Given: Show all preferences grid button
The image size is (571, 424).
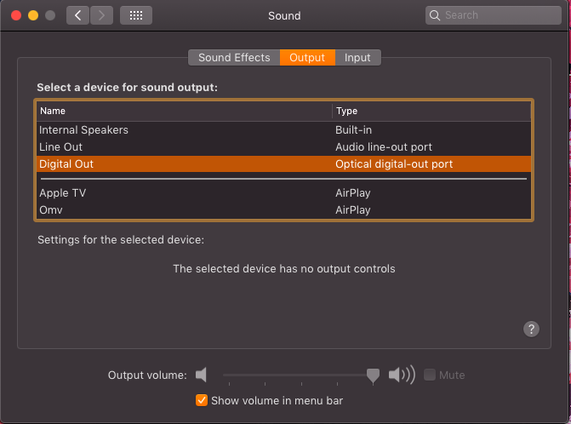Looking at the screenshot, I should pos(136,15).
